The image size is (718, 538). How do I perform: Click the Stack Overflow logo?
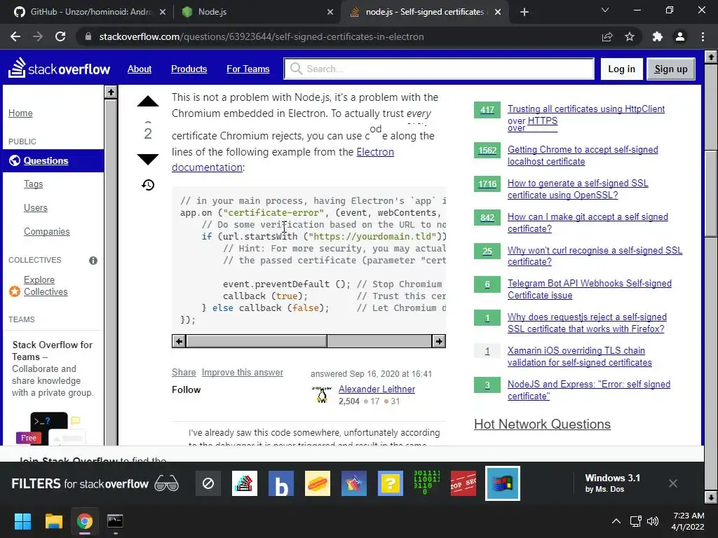(x=60, y=69)
